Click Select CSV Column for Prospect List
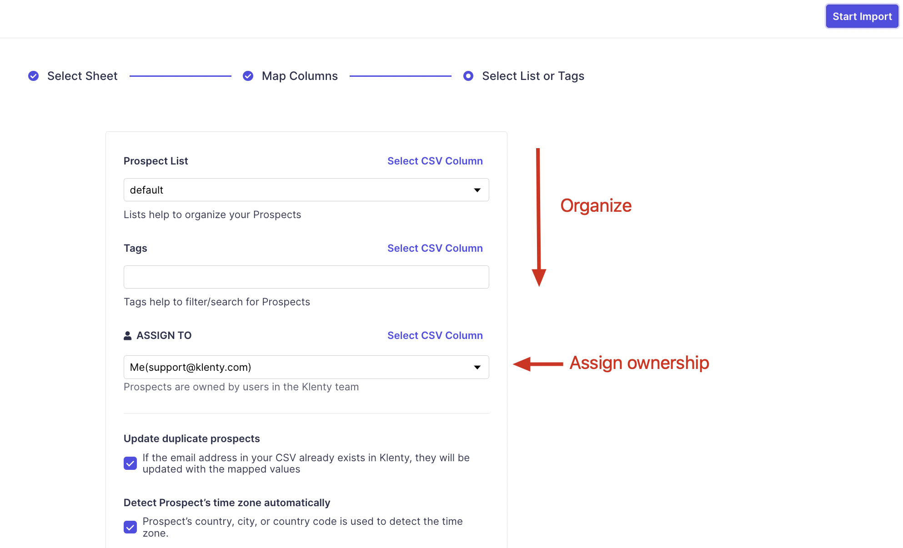The image size is (903, 548). coord(435,161)
